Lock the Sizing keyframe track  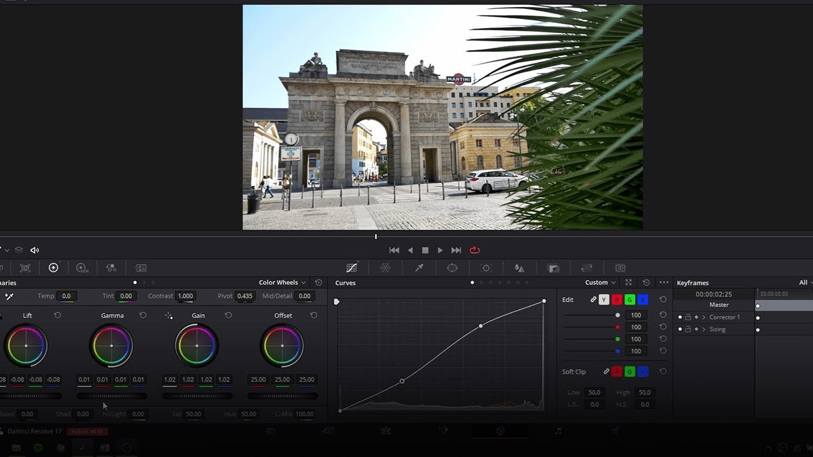[x=688, y=329]
